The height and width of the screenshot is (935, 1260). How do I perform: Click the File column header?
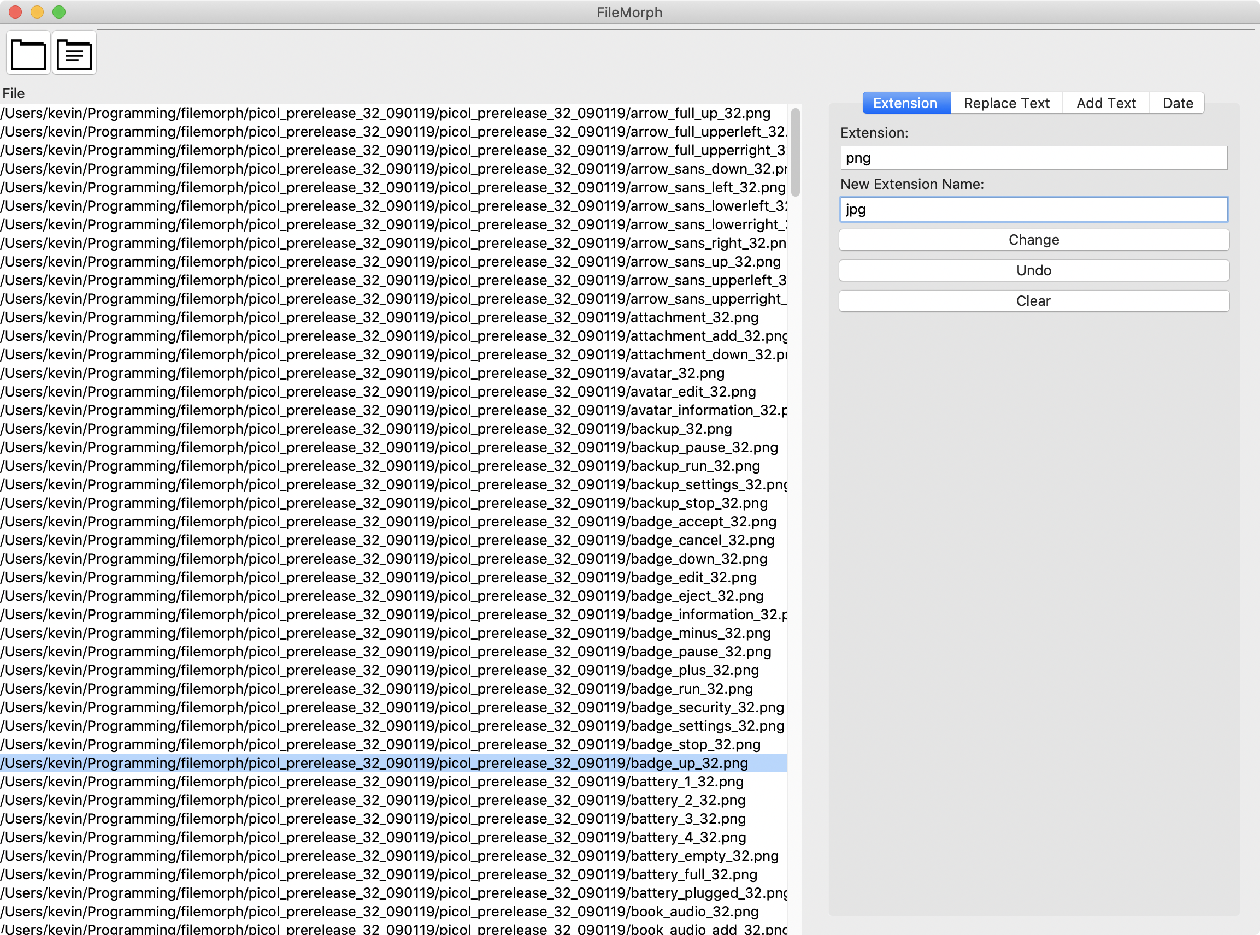pos(14,93)
